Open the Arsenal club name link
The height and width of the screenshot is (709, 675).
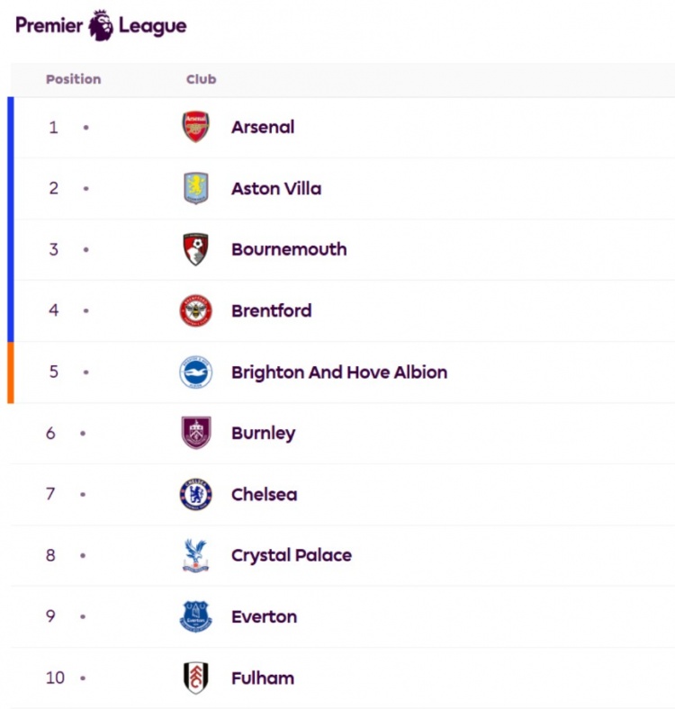click(x=263, y=127)
